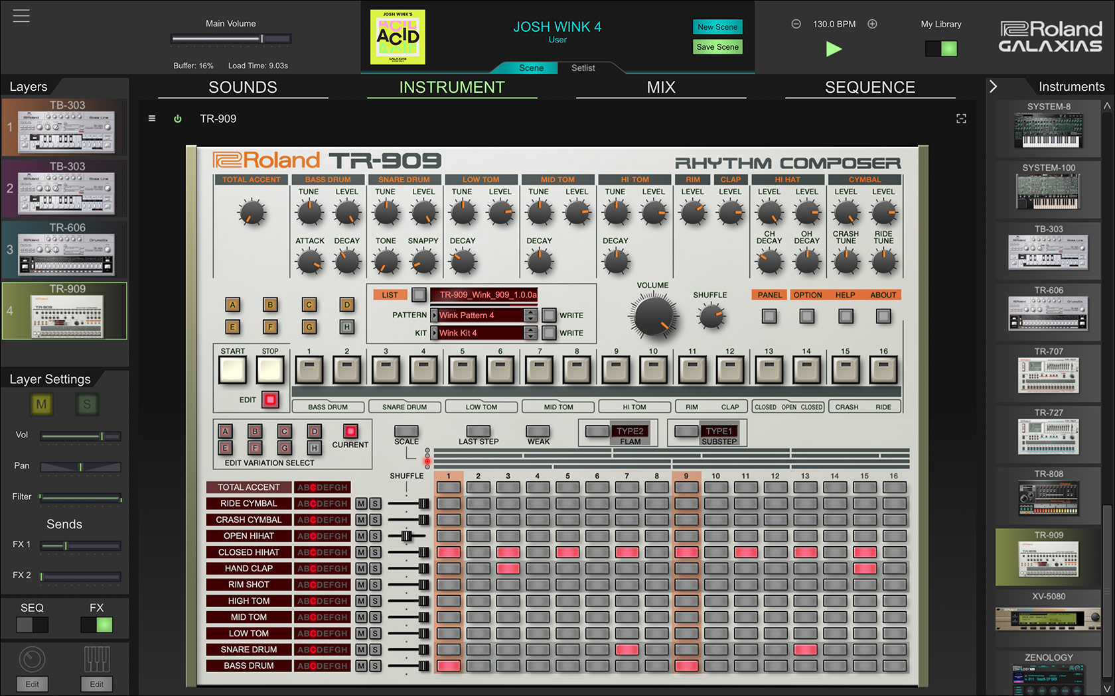Click the LAST STEP button

[478, 431]
